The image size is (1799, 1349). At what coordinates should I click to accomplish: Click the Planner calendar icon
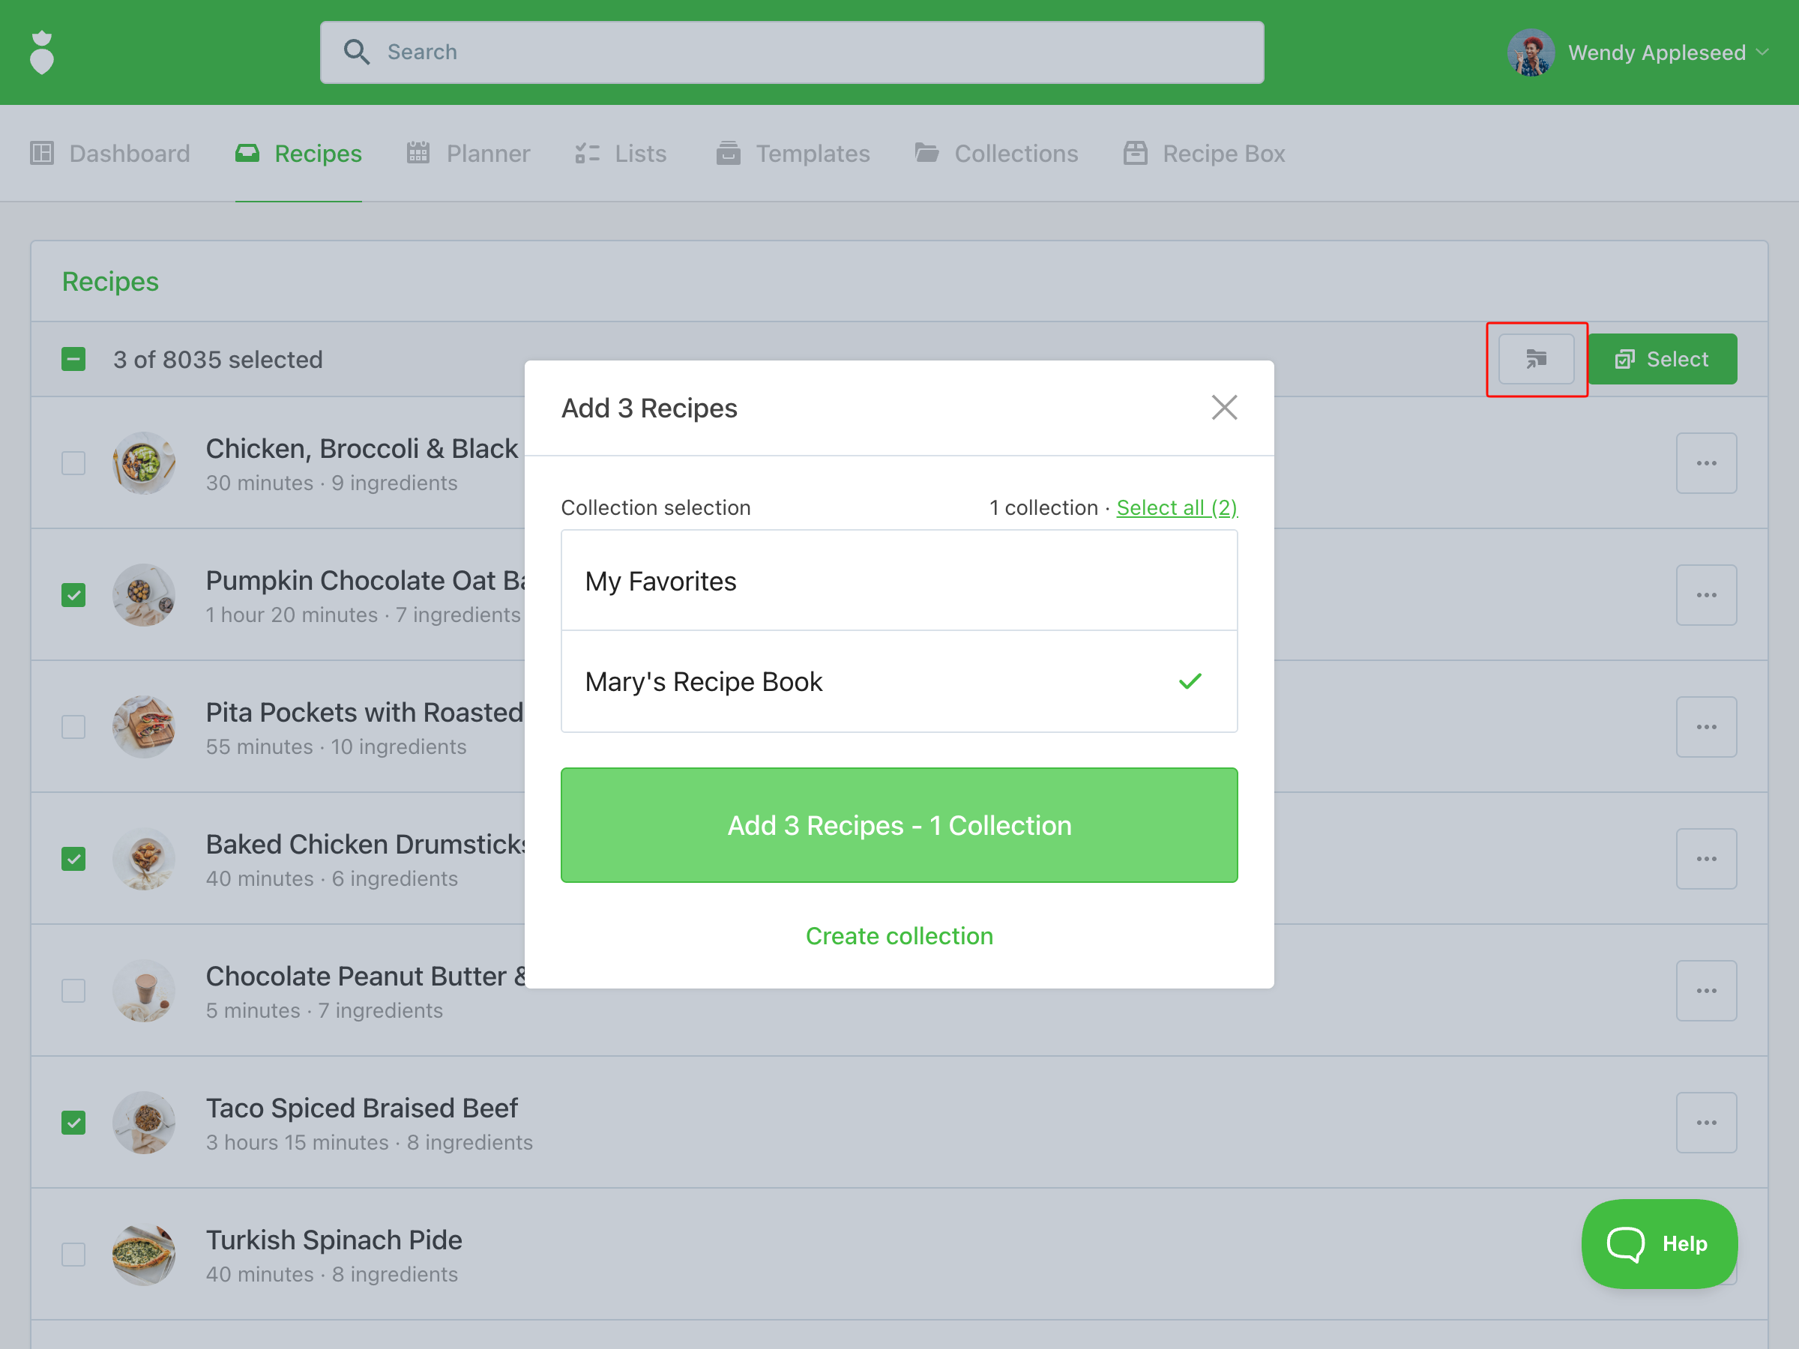(x=418, y=153)
